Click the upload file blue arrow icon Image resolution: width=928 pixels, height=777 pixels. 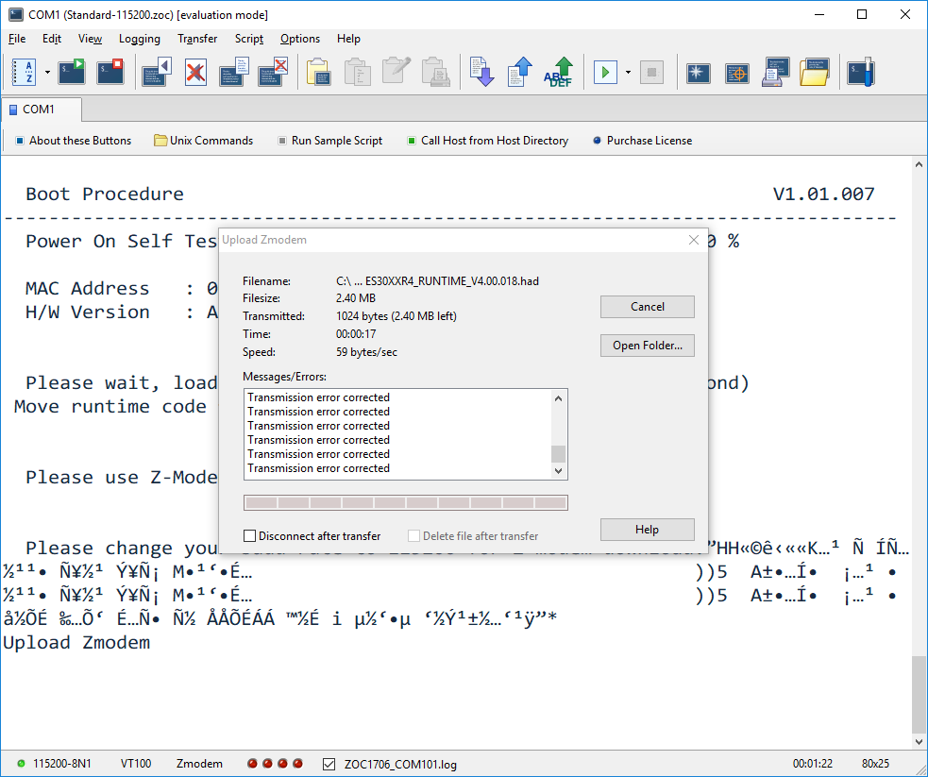520,72
